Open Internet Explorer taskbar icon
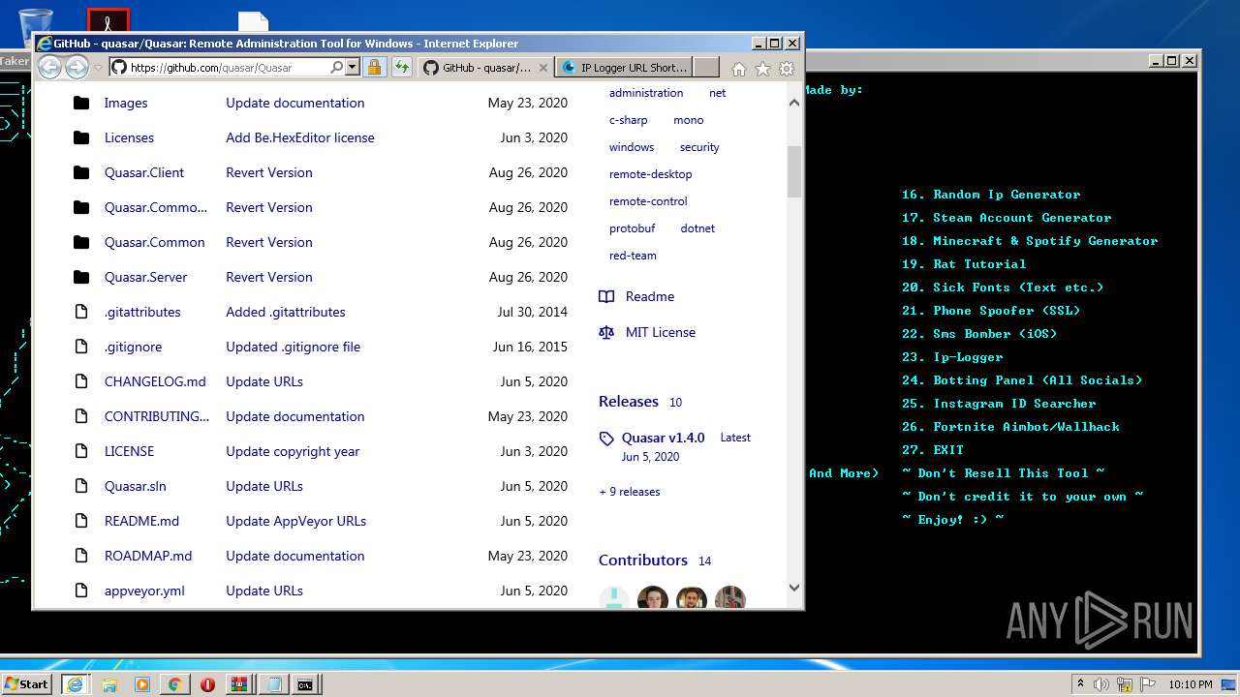This screenshot has width=1240, height=697. tap(75, 683)
